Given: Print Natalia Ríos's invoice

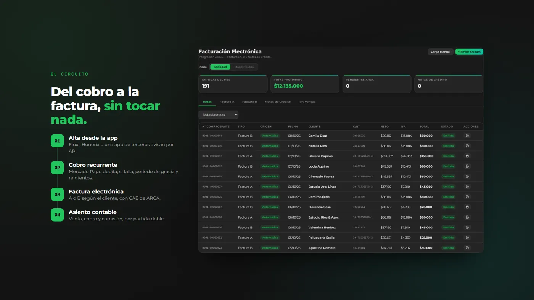Looking at the screenshot, I should point(467,146).
